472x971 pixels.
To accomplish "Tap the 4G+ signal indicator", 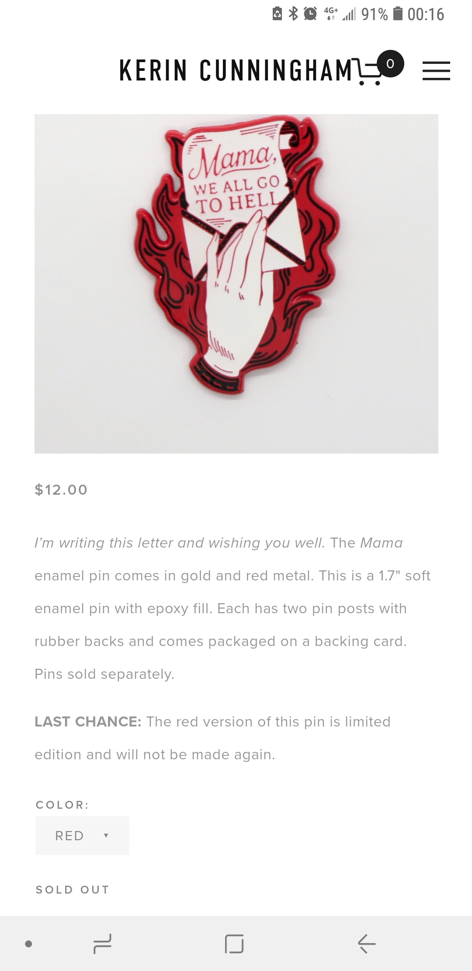I will [331, 14].
